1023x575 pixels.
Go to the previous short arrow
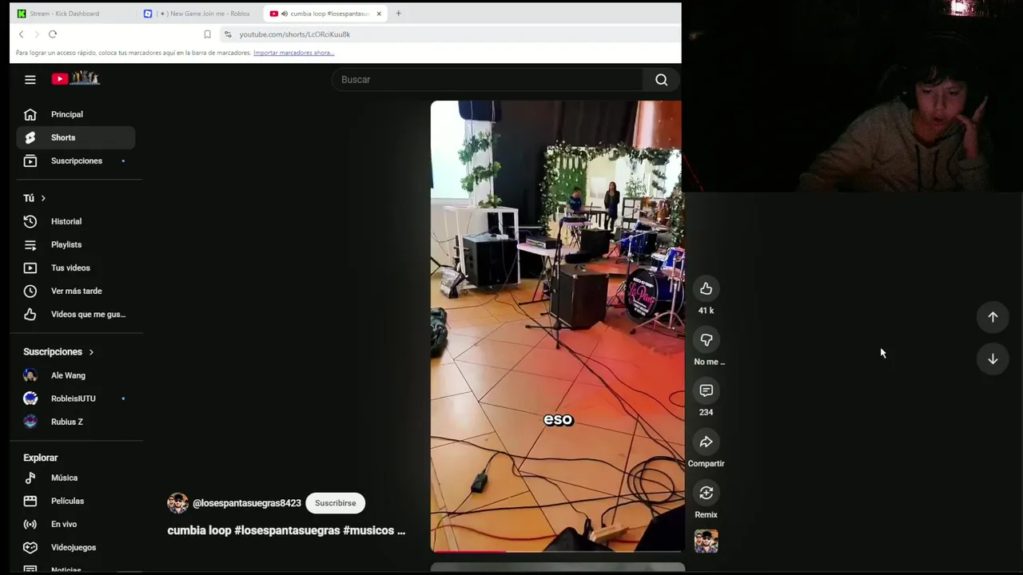click(x=993, y=317)
